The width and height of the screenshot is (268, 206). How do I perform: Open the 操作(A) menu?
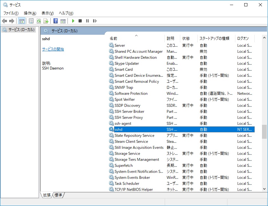(30, 13)
